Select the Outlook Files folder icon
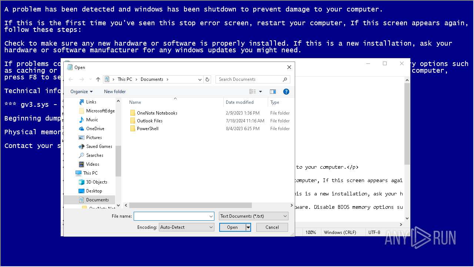 pyautogui.click(x=133, y=121)
